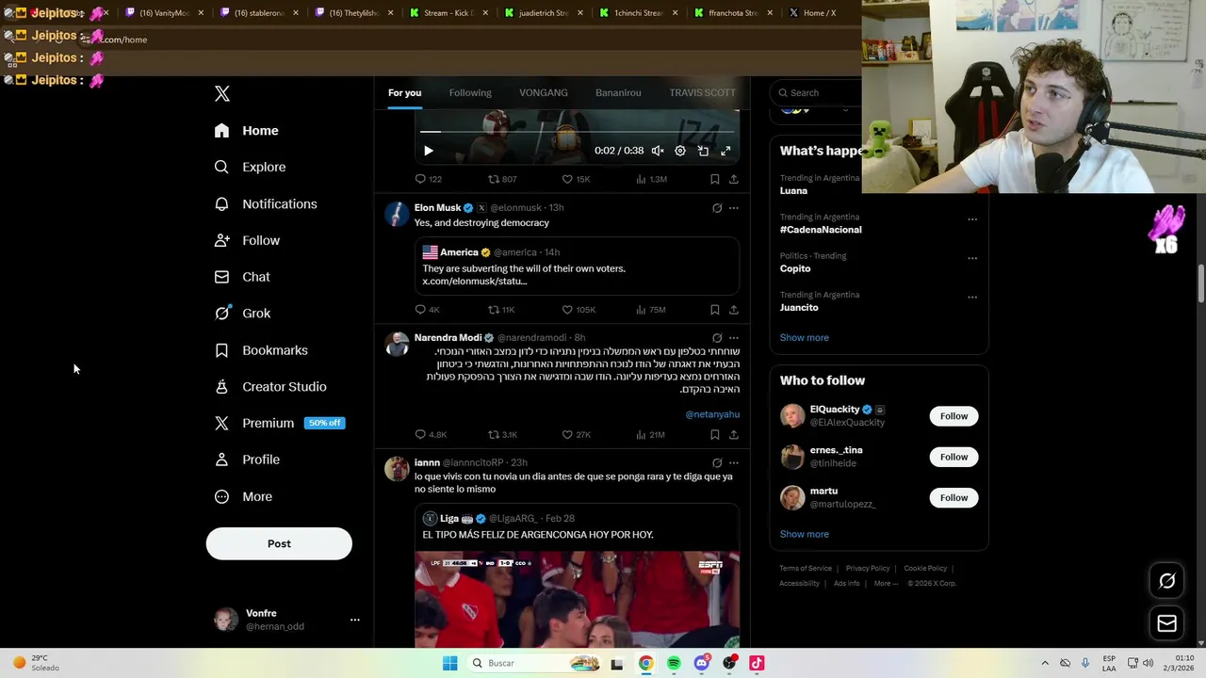View analytics of Modi's post with 21M
This screenshot has height=678, width=1206.
[x=650, y=435]
